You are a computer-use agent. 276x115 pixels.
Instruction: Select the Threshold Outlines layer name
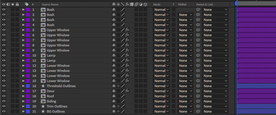(61, 86)
